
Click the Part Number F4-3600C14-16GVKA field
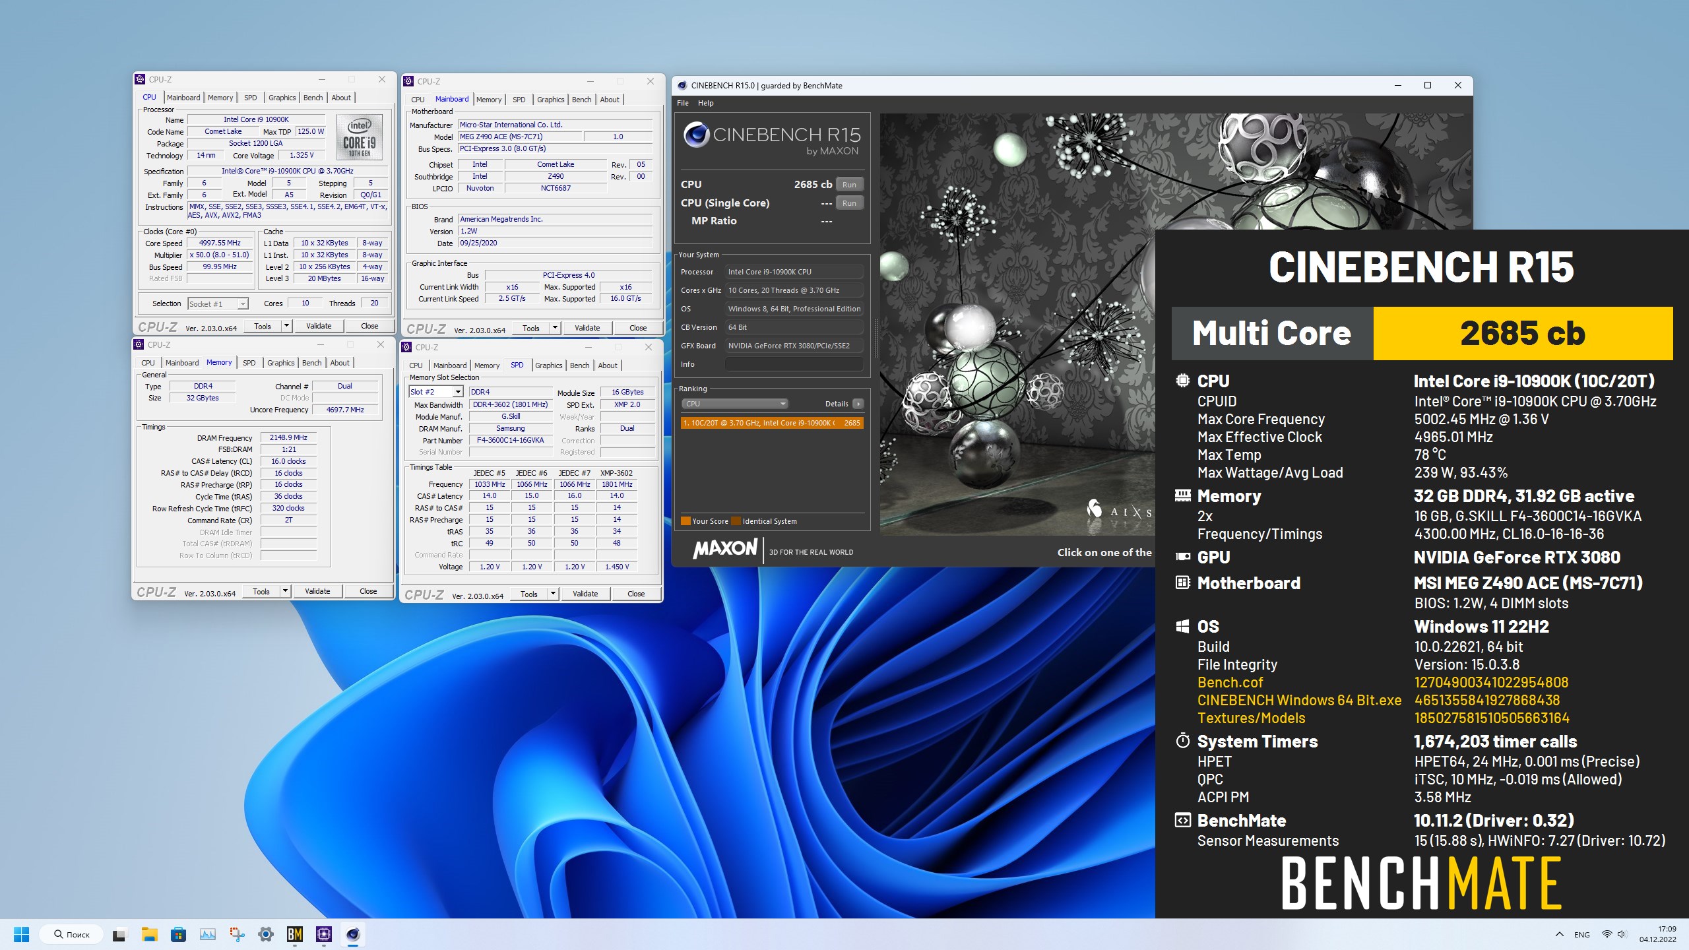tap(510, 440)
